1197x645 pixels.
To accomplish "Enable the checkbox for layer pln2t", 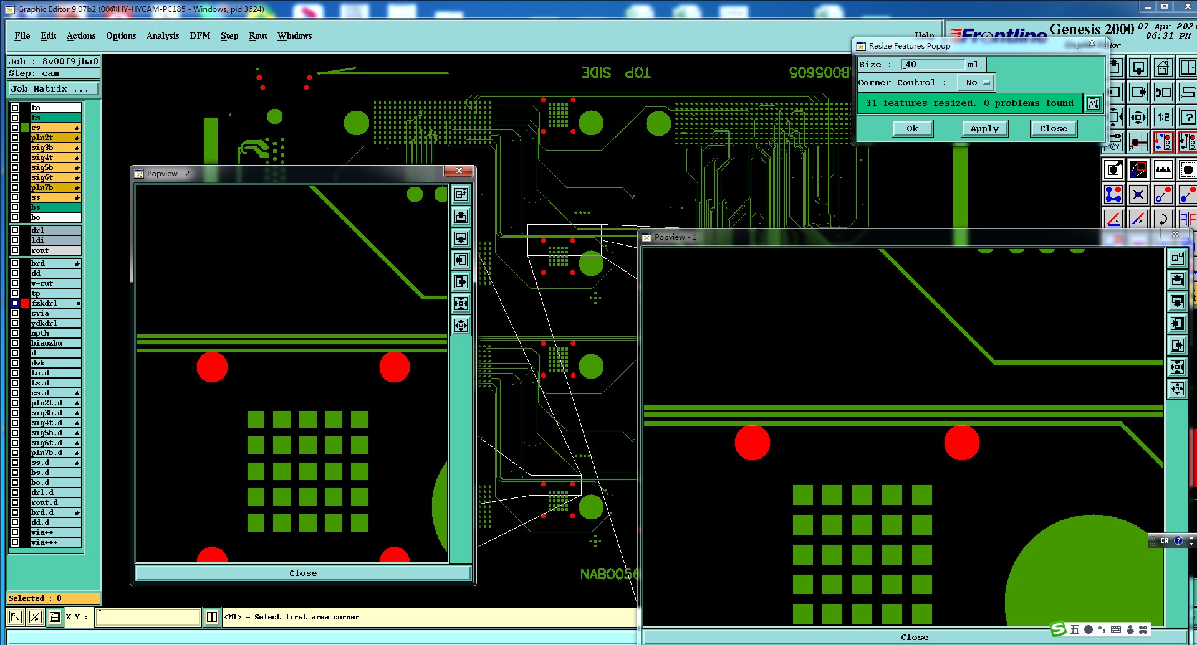I will [x=15, y=138].
